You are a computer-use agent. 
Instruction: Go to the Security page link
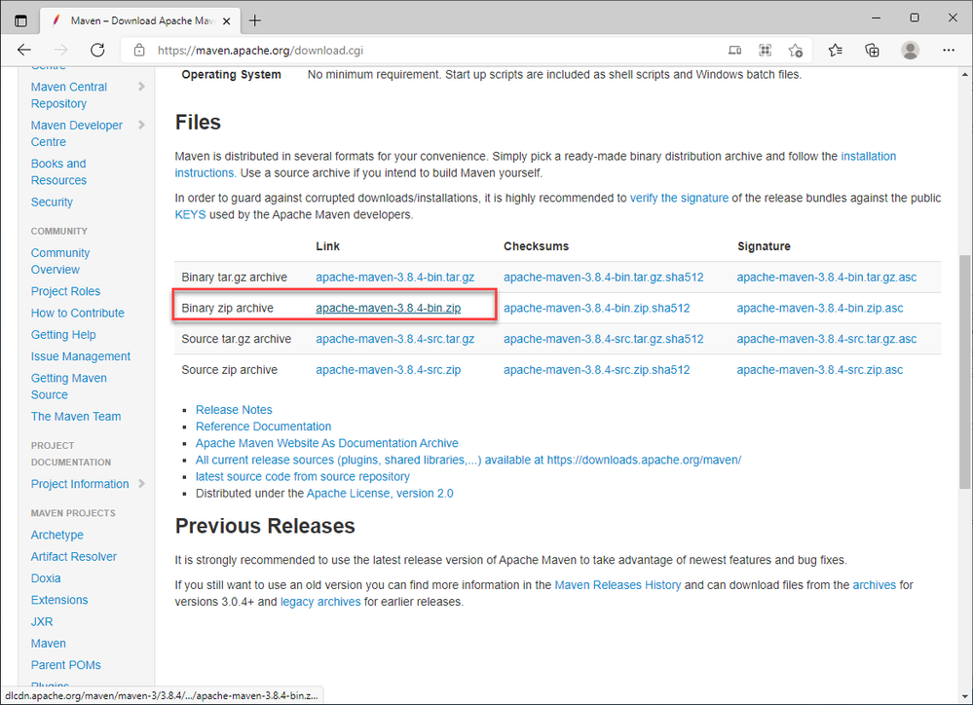click(x=52, y=202)
